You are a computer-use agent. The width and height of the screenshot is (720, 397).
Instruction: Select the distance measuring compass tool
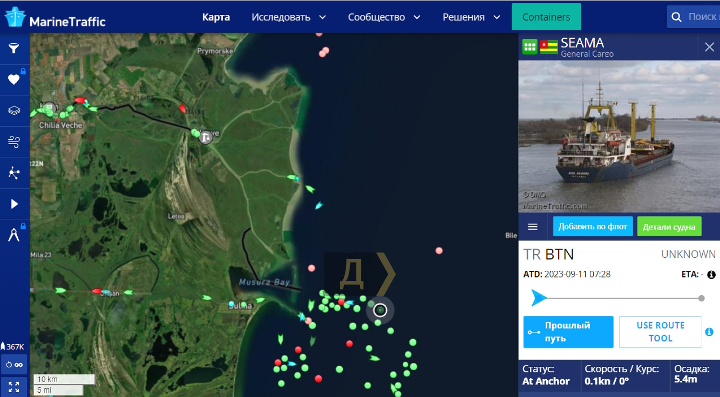(x=14, y=235)
